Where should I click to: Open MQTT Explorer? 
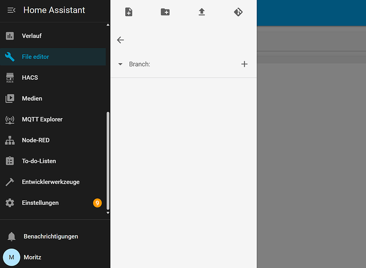click(x=53, y=120)
